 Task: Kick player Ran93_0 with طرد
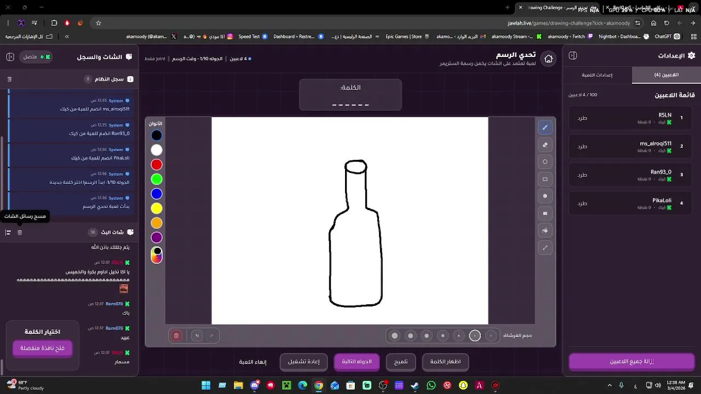click(582, 175)
